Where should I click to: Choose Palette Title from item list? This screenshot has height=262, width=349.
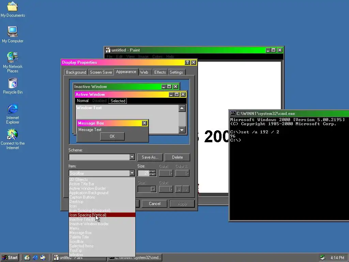pyautogui.click(x=102, y=237)
